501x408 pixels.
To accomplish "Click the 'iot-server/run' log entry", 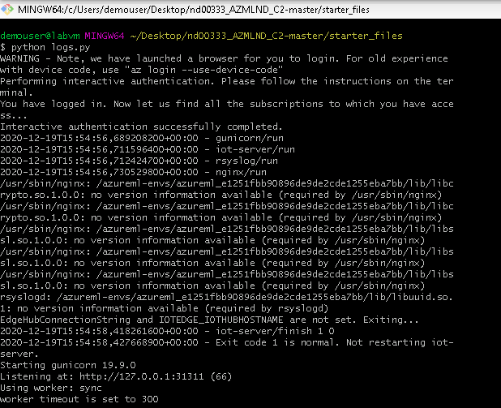I will coord(148,149).
